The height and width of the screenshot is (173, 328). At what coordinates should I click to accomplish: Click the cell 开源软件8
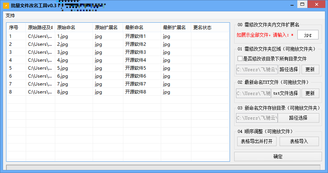pyautogui.click(x=142, y=92)
